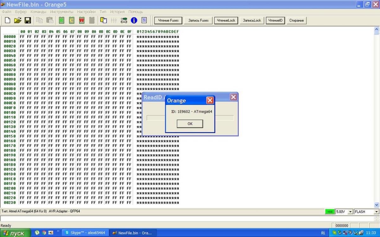The width and height of the screenshot is (380, 237).
Task: Open the Команды menu
Action: [38, 12]
